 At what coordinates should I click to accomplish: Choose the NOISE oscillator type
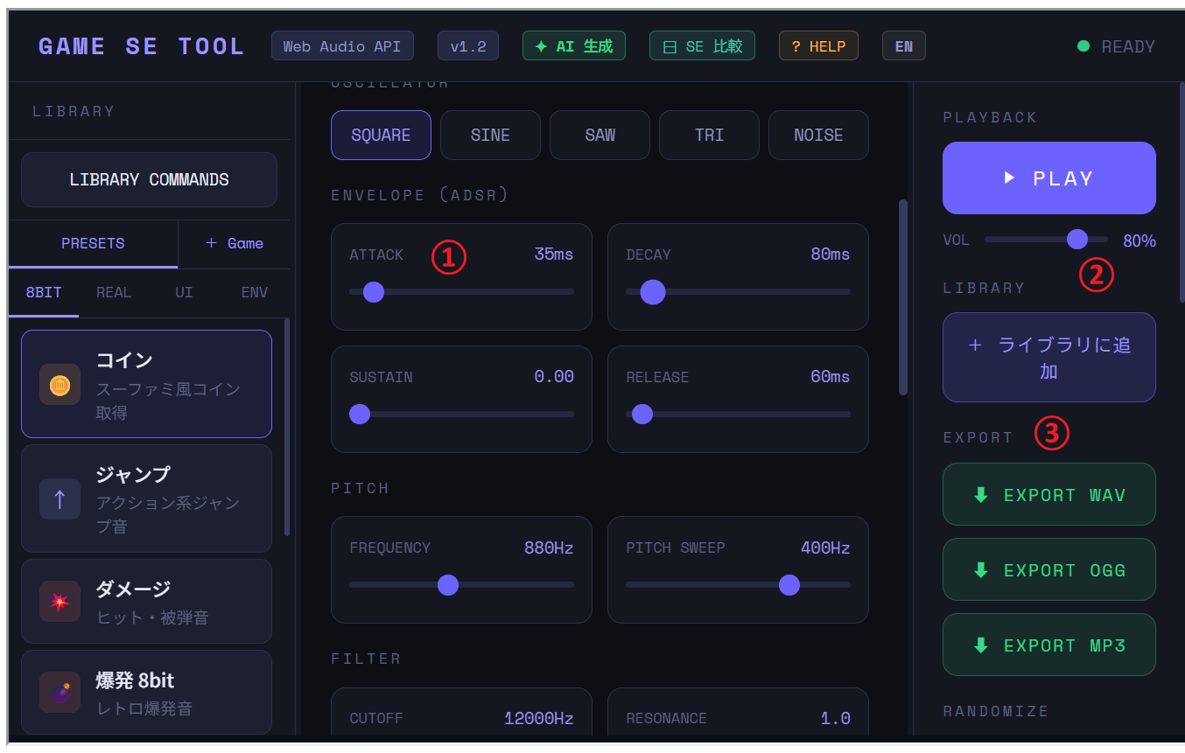pyautogui.click(x=818, y=136)
